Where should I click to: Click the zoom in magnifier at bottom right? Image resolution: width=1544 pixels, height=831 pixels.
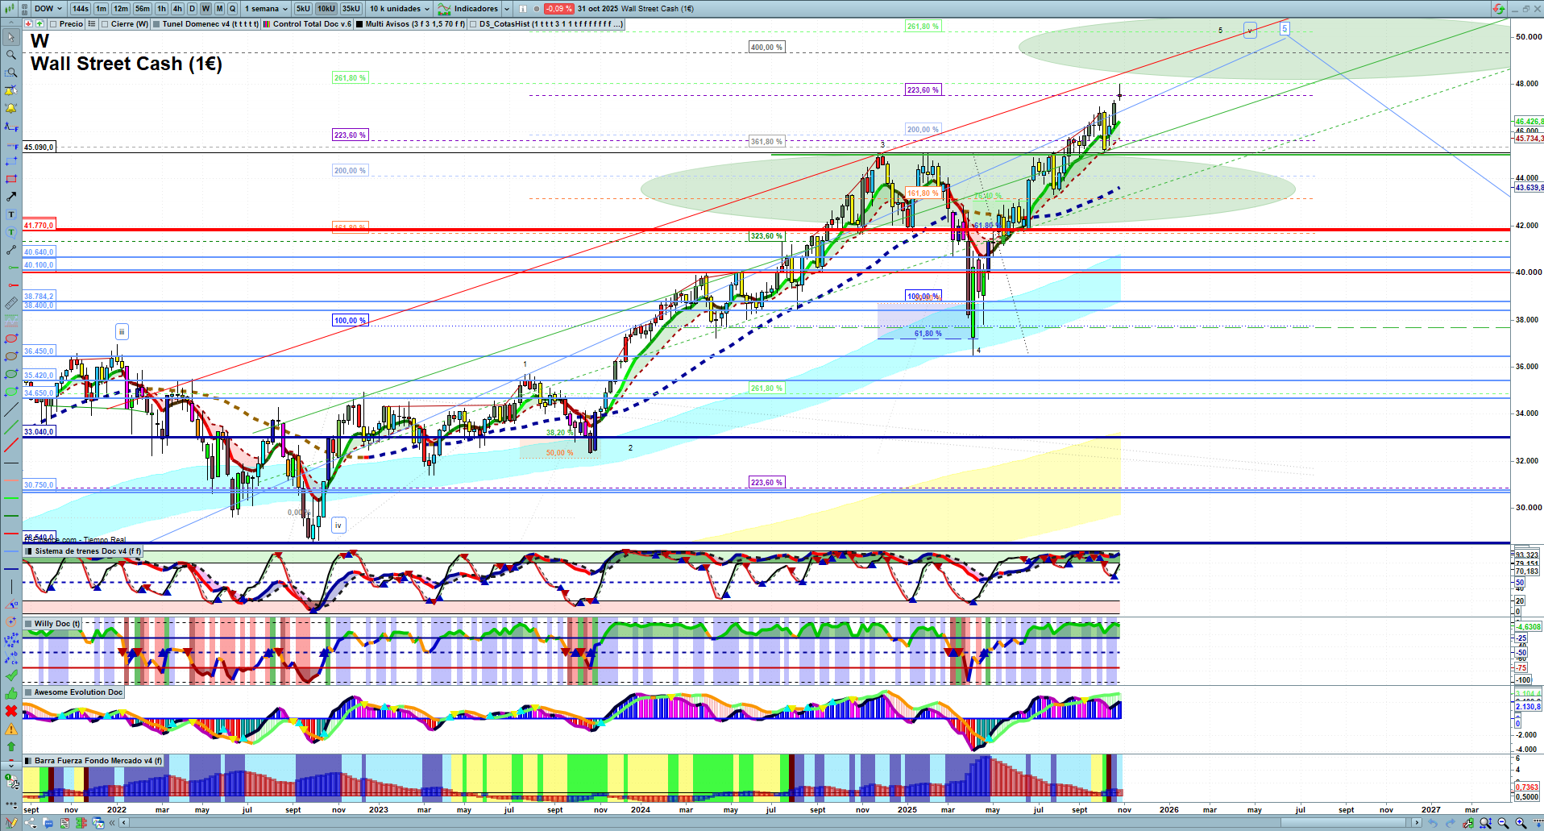[x=1521, y=823]
